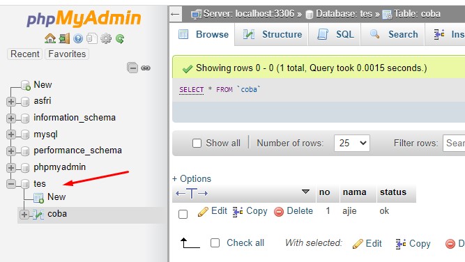Click the row's pencil Edit icon
Screen dimensions: 465x262
point(203,212)
